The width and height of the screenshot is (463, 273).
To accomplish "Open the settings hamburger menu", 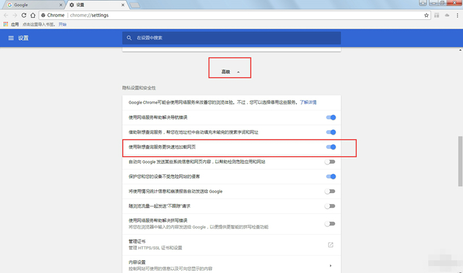I will [x=11, y=38].
